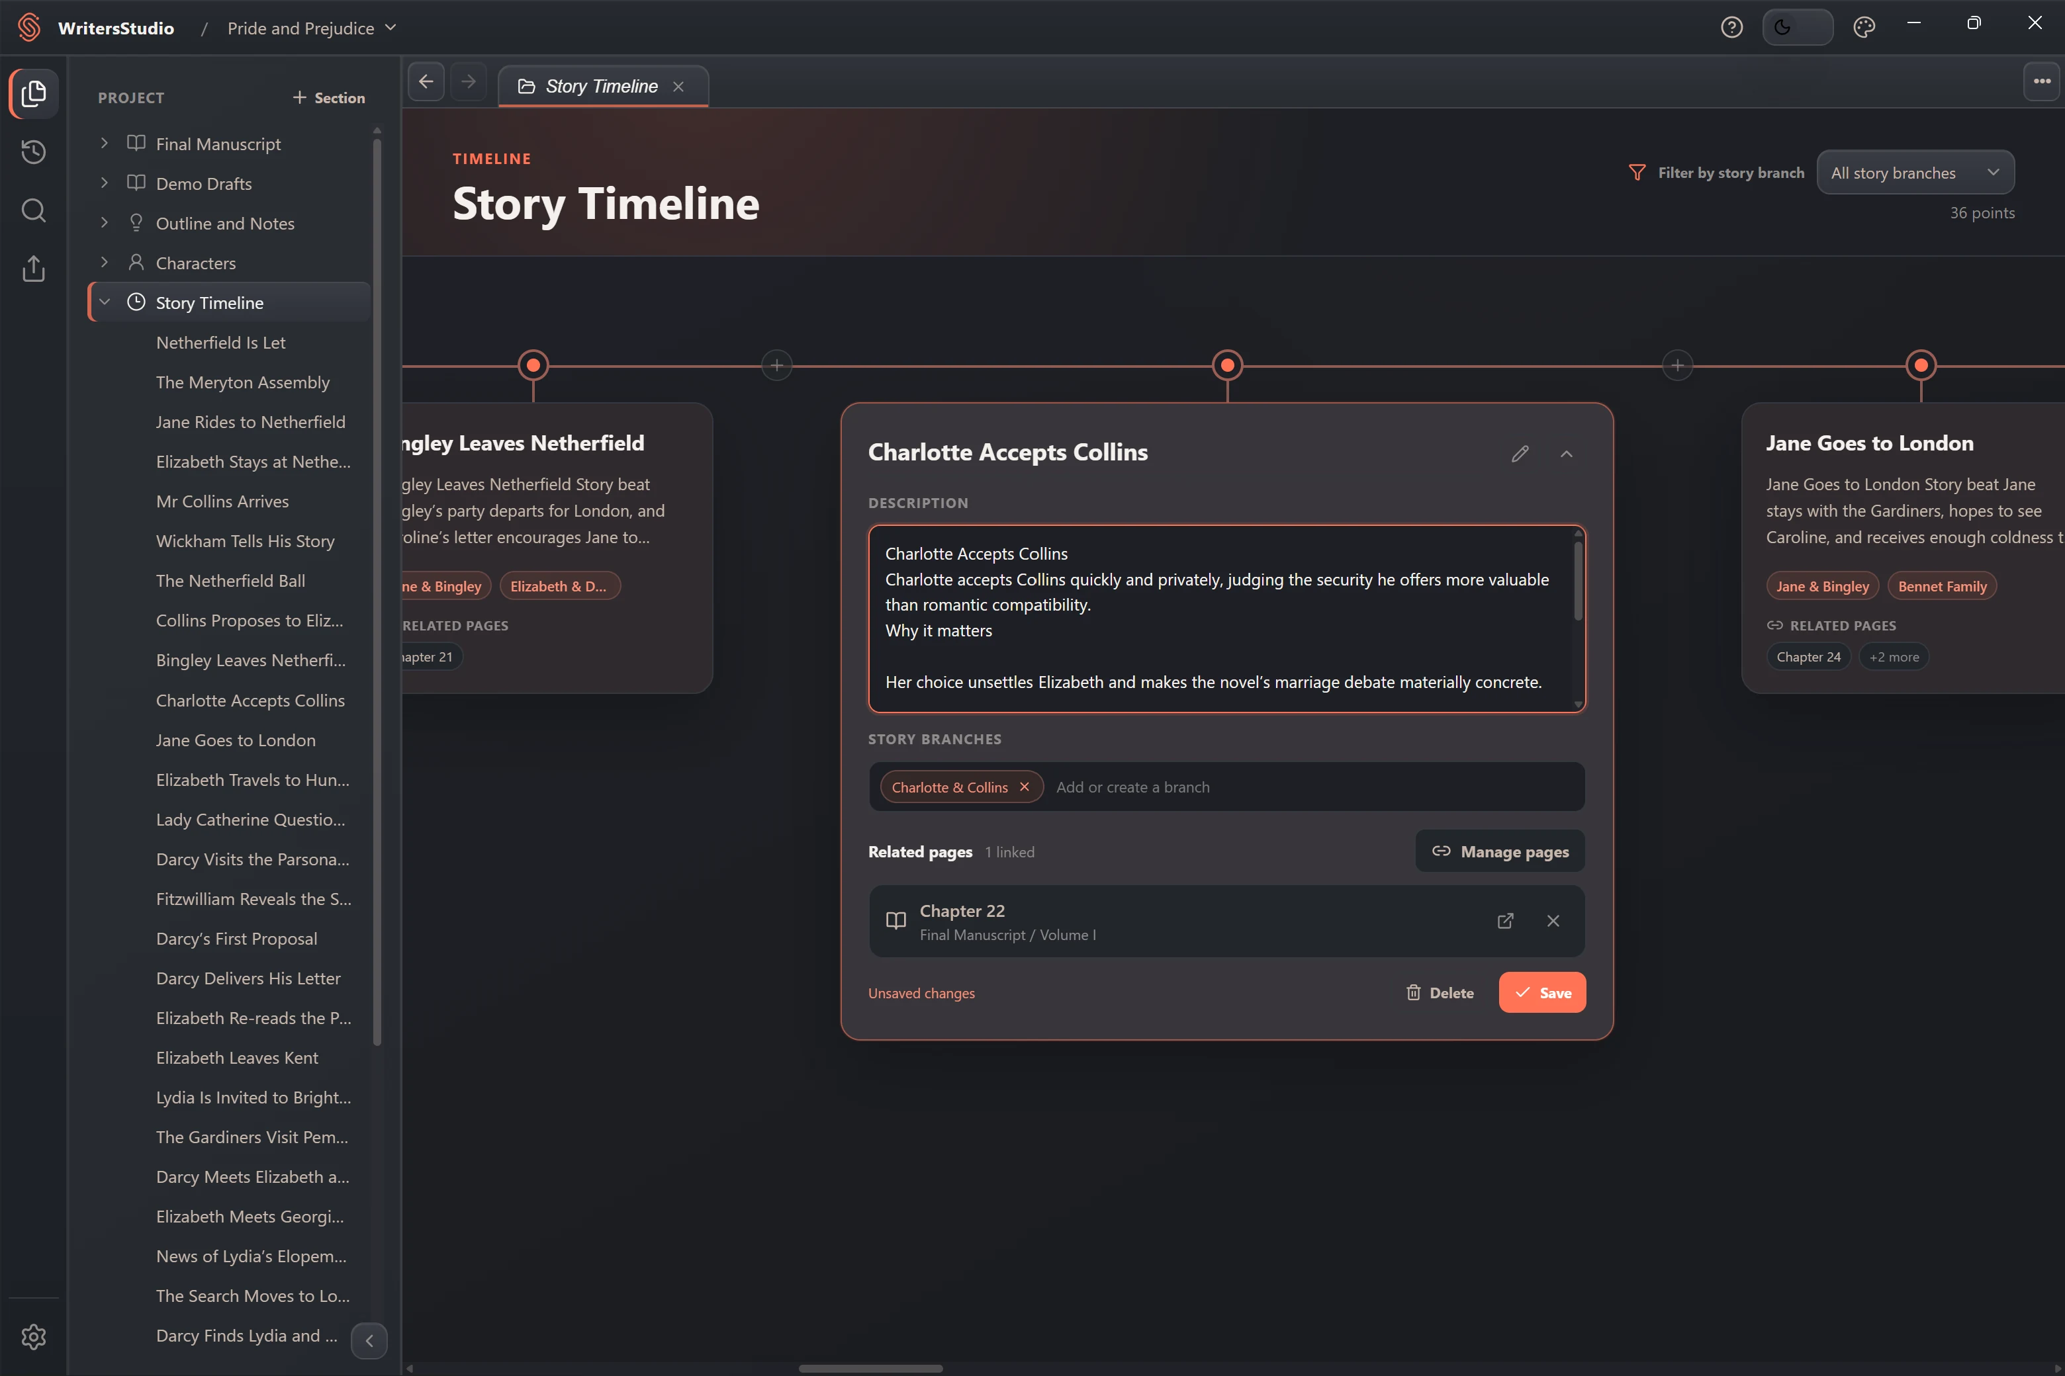Open the project files sidebar icon
The image size is (2065, 1376).
coord(33,93)
